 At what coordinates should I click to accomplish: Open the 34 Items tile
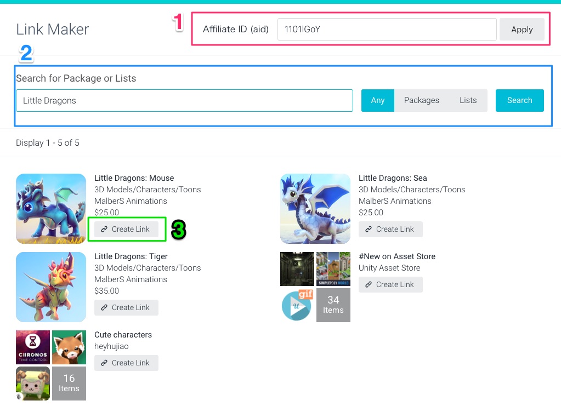[333, 305]
